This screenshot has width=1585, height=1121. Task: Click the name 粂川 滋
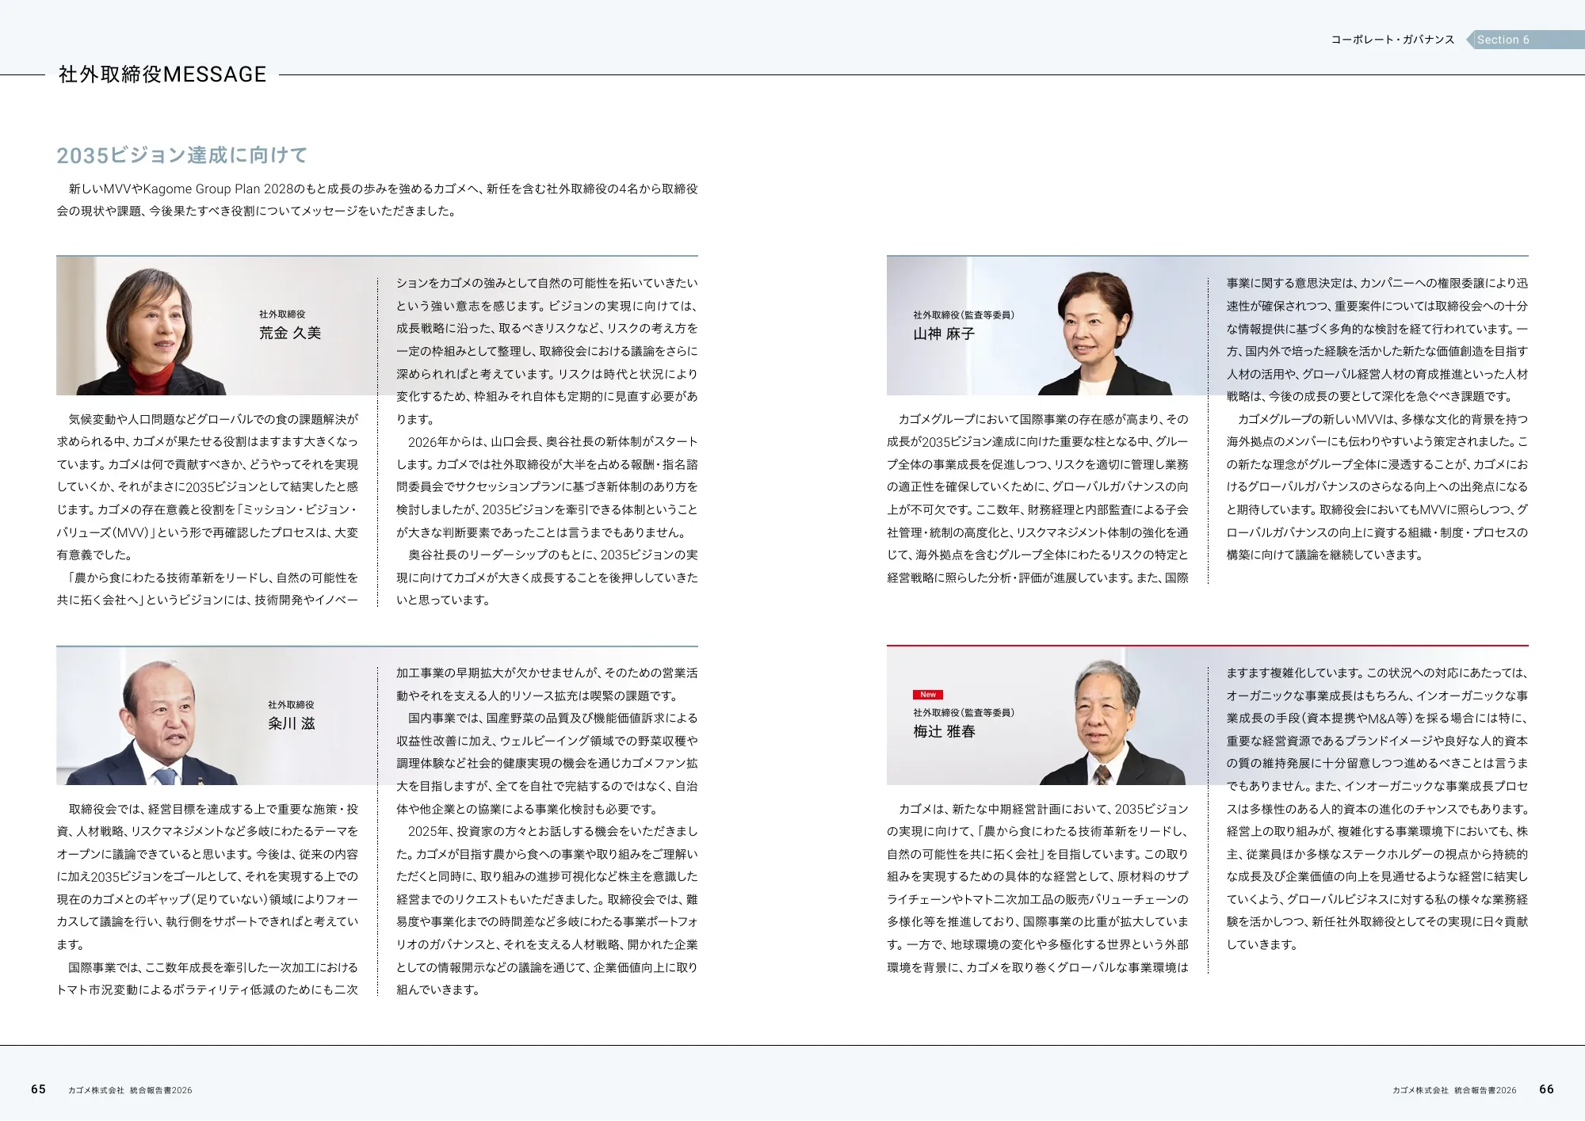pos(291,723)
